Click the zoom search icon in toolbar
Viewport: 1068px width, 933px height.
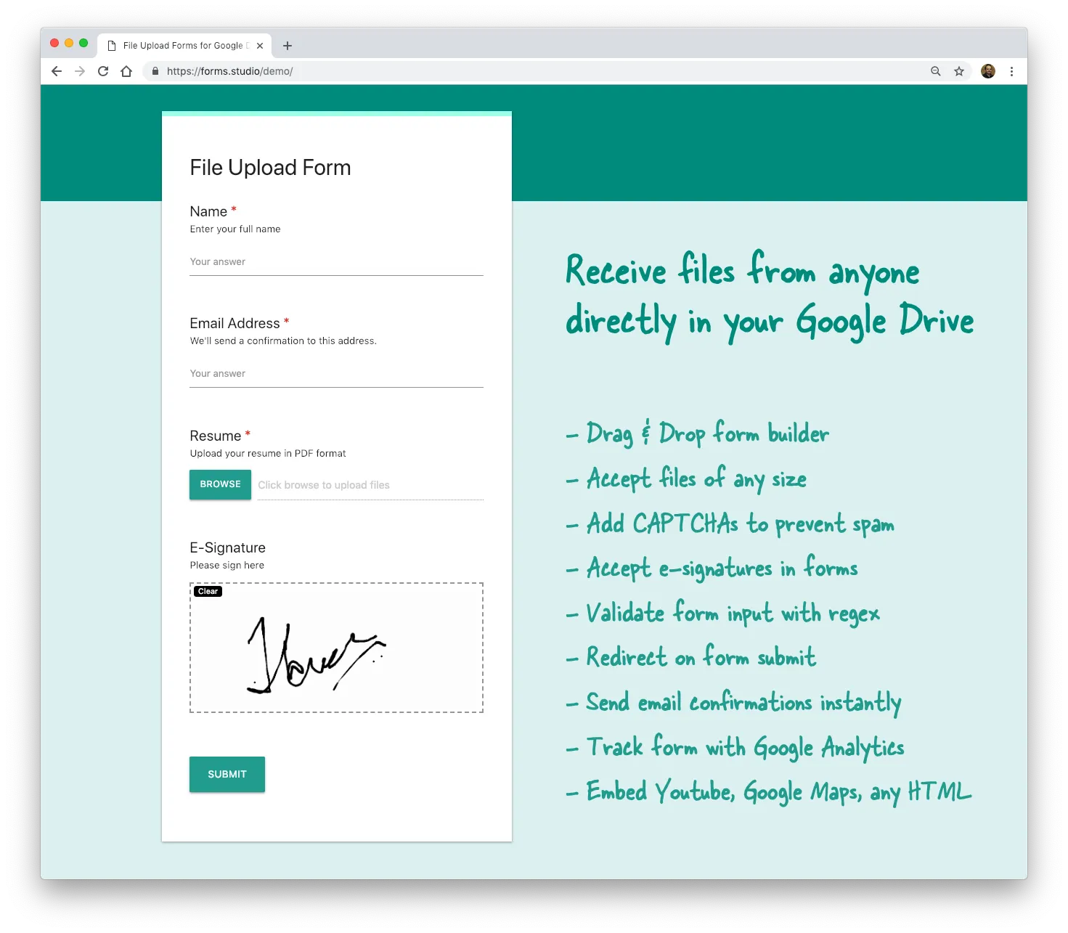(x=935, y=71)
